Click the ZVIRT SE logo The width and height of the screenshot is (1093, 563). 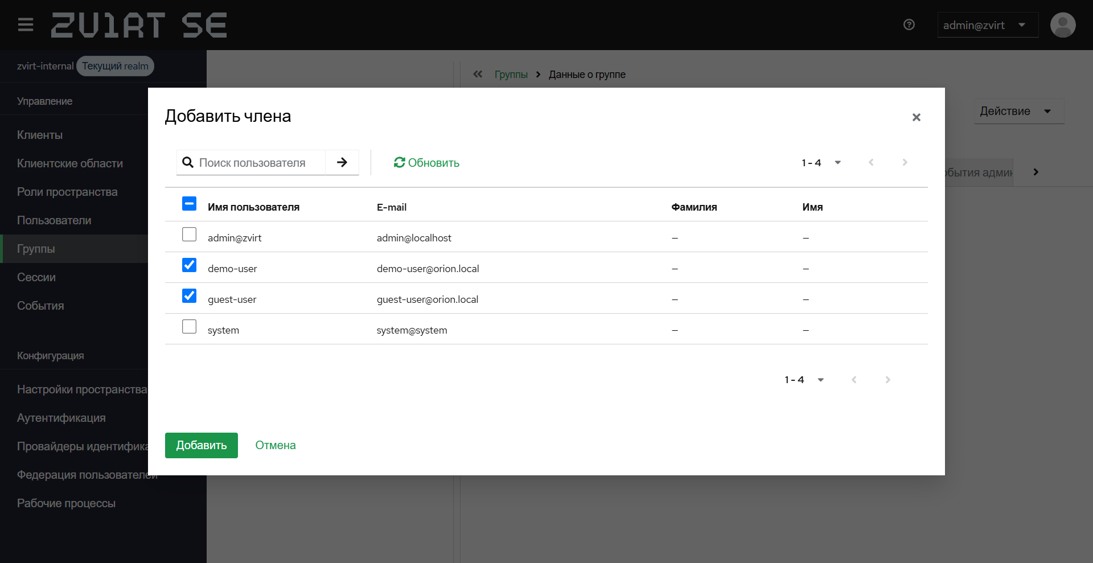point(139,25)
